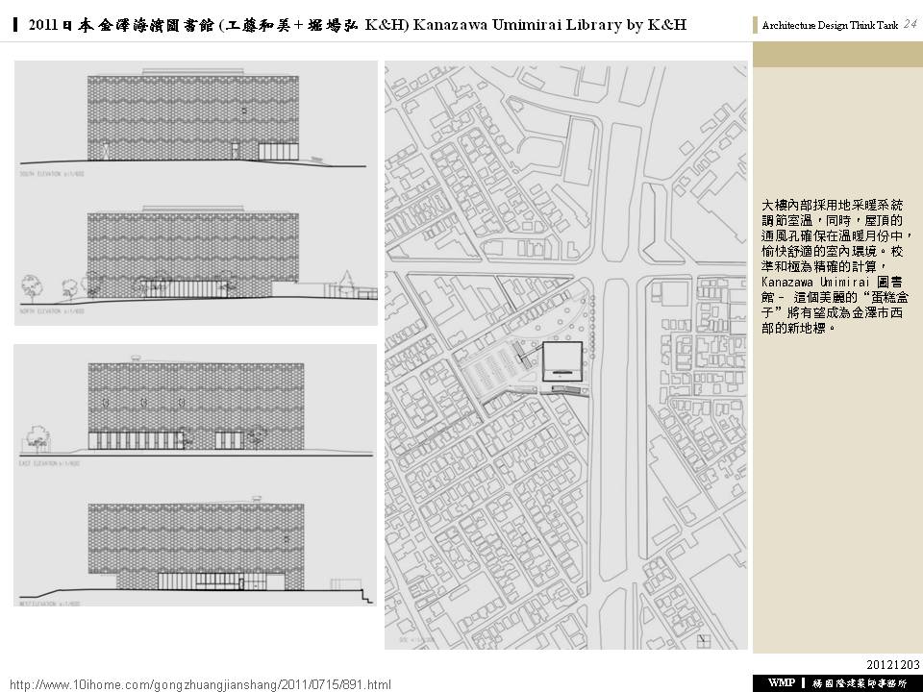Click the glazed entrance on south elevation
Image resolution: width=923 pixels, height=692 pixels.
280,150
